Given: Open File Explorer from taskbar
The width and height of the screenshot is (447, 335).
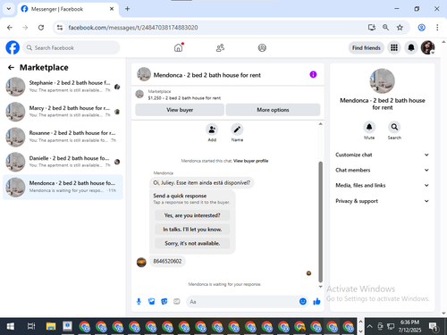Looking at the screenshot, I should point(51,326).
